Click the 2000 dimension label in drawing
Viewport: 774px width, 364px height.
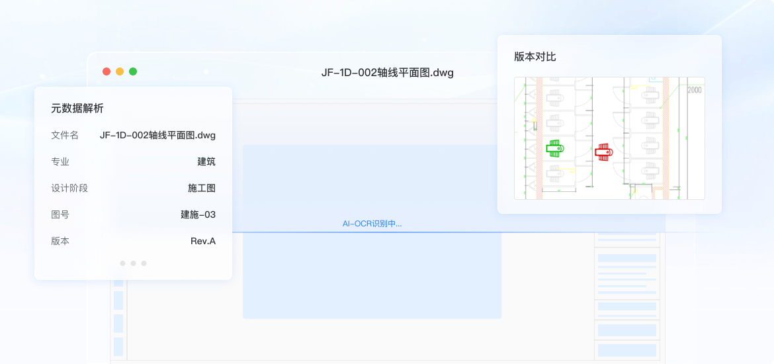tap(695, 91)
